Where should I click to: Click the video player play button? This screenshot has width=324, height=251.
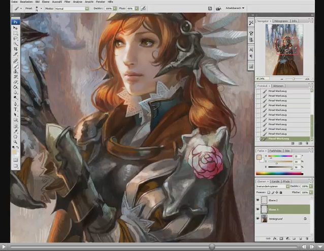[x=4, y=246]
